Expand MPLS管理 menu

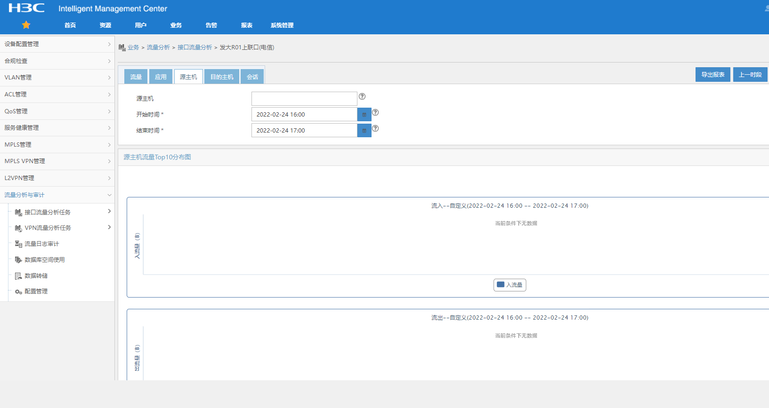(57, 145)
